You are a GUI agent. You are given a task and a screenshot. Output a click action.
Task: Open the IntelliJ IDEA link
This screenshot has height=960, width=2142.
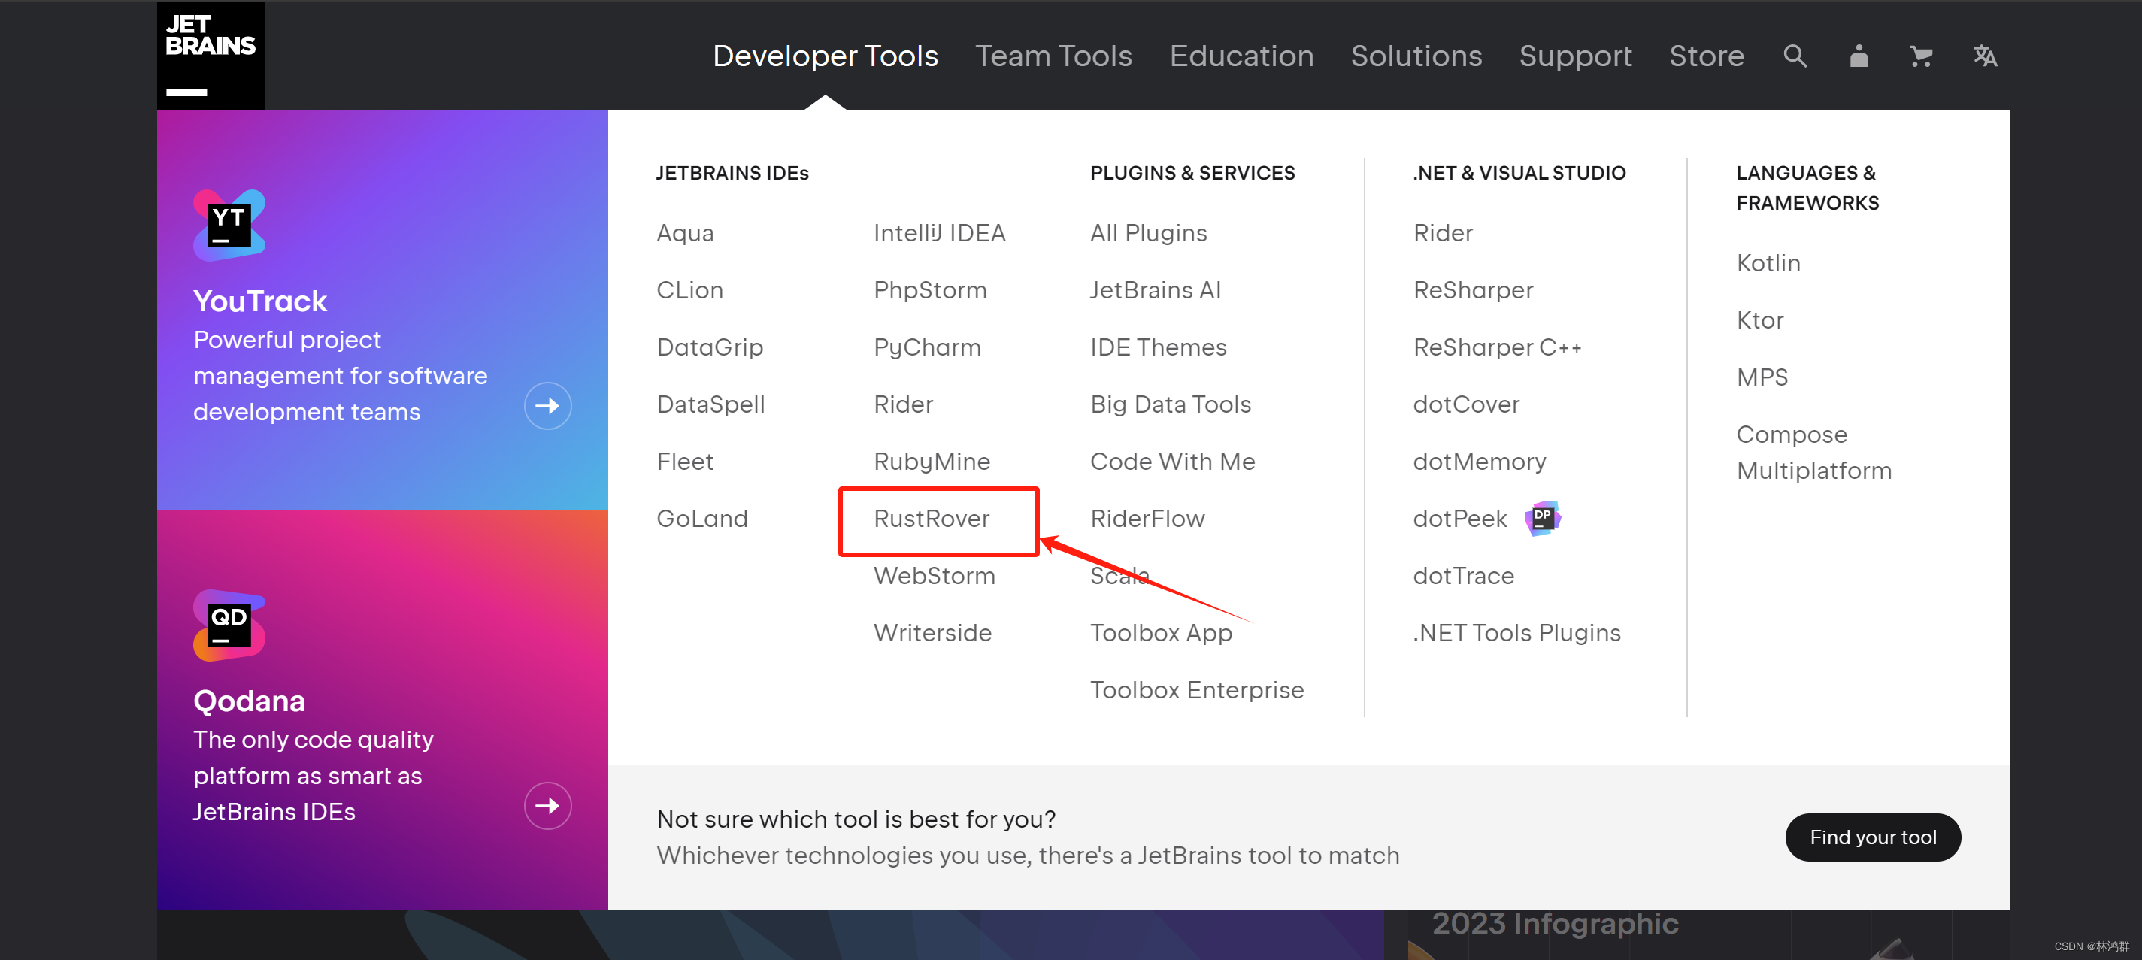pos(939,233)
